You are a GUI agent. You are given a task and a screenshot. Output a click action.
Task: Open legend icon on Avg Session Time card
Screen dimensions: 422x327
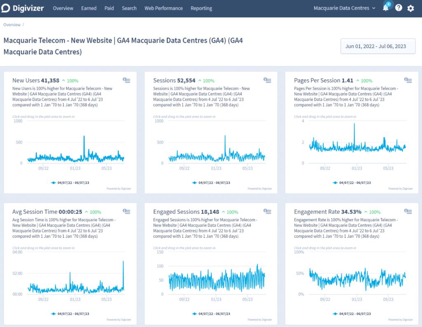click(x=127, y=211)
